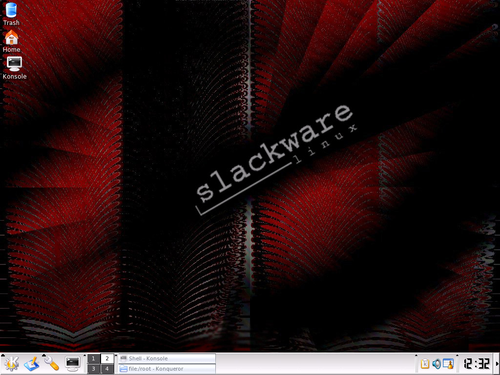Open the KDE K menu
This screenshot has height=375, width=500.
pyautogui.click(x=12, y=364)
